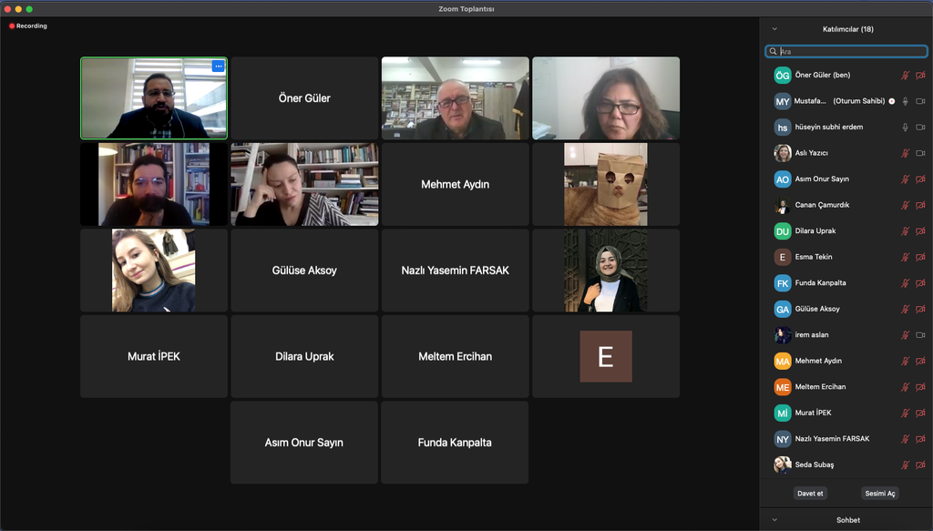Select Öner Güler (ben) in participants list
This screenshot has height=531, width=933.
pyautogui.click(x=846, y=75)
